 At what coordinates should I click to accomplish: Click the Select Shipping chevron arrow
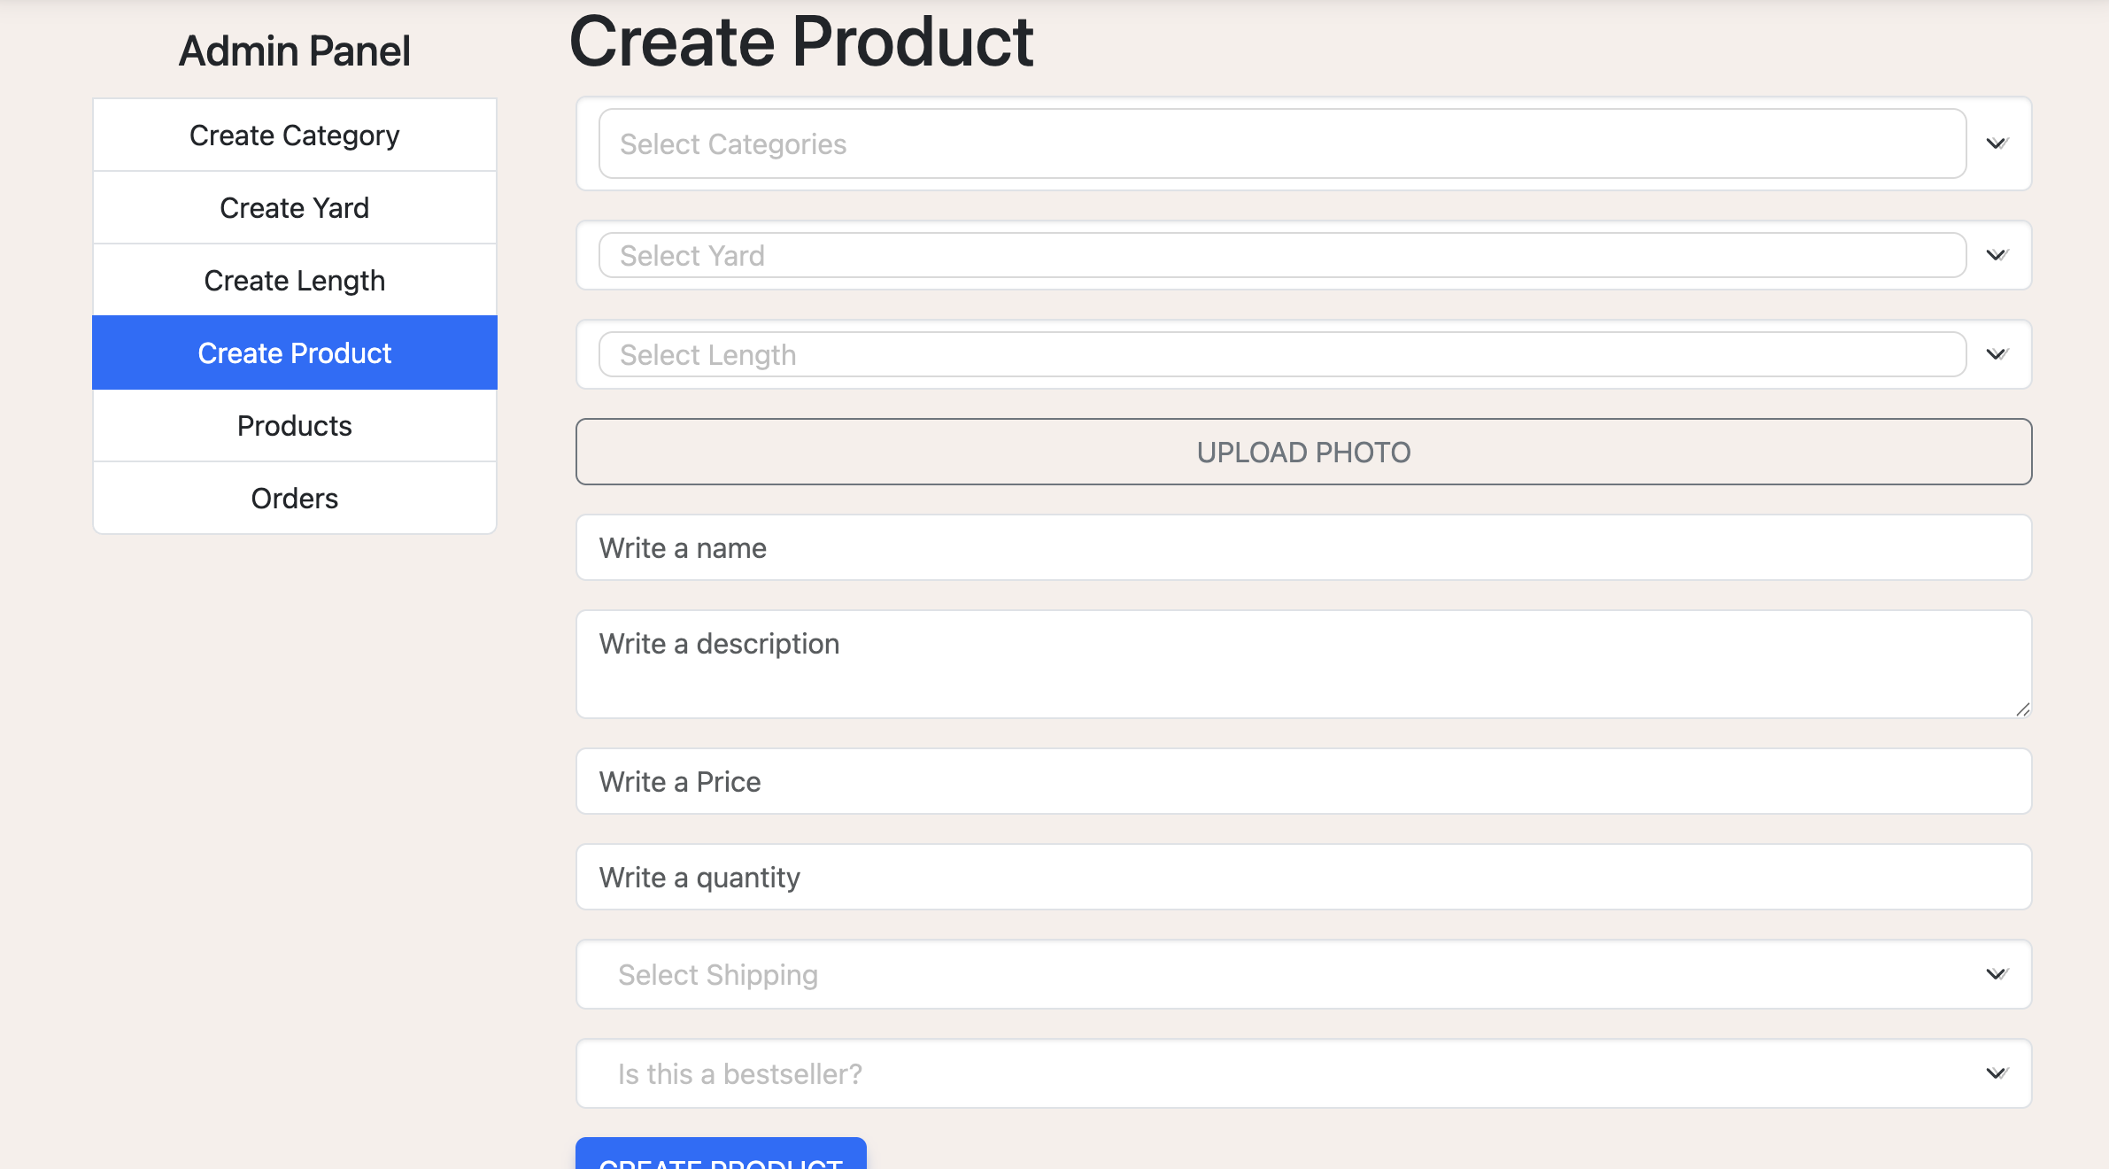1997,974
